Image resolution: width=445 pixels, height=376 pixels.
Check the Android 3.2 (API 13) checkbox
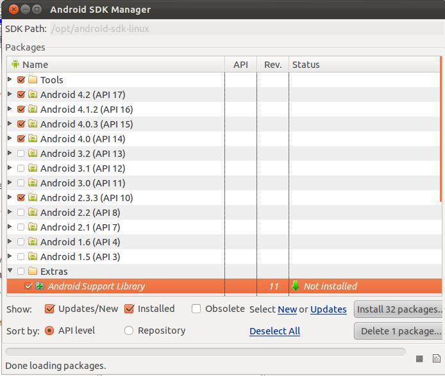(x=21, y=153)
